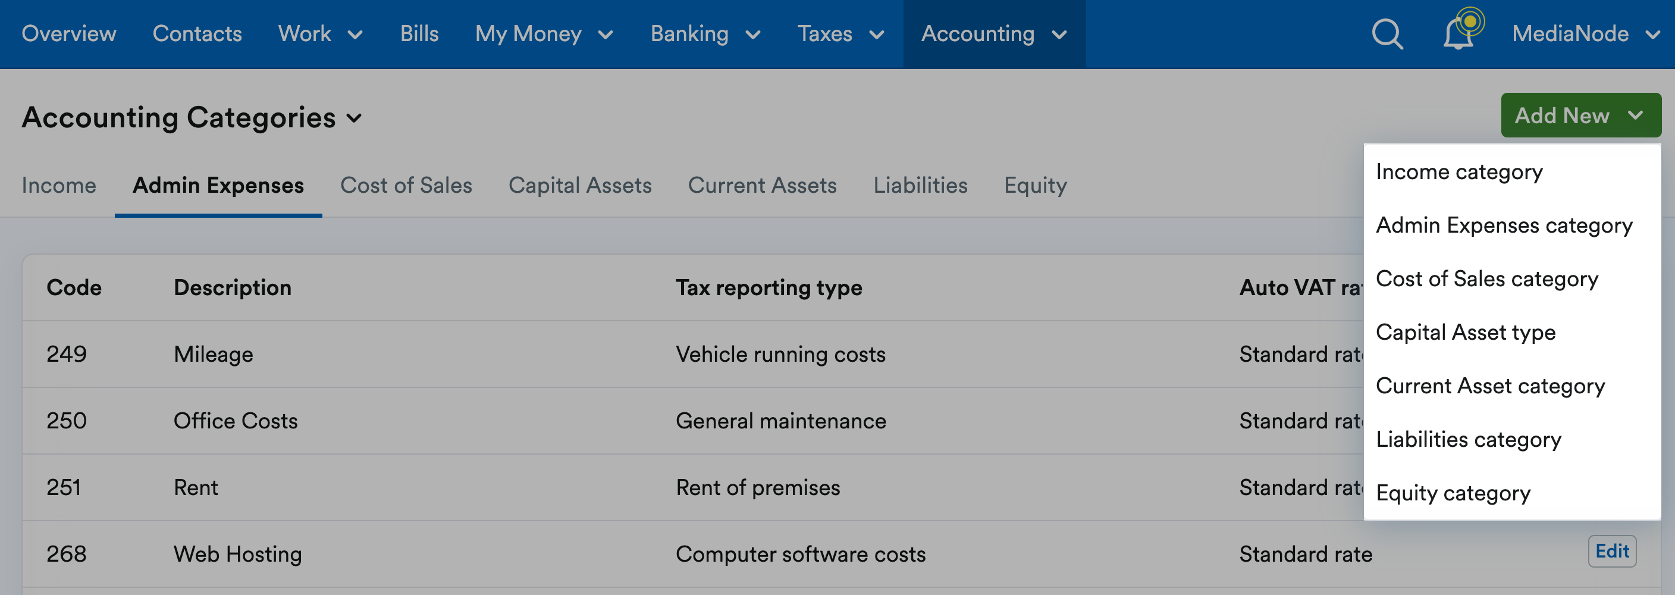The width and height of the screenshot is (1675, 595).
Task: Select "Capital Asset type" option
Action: click(x=1466, y=331)
